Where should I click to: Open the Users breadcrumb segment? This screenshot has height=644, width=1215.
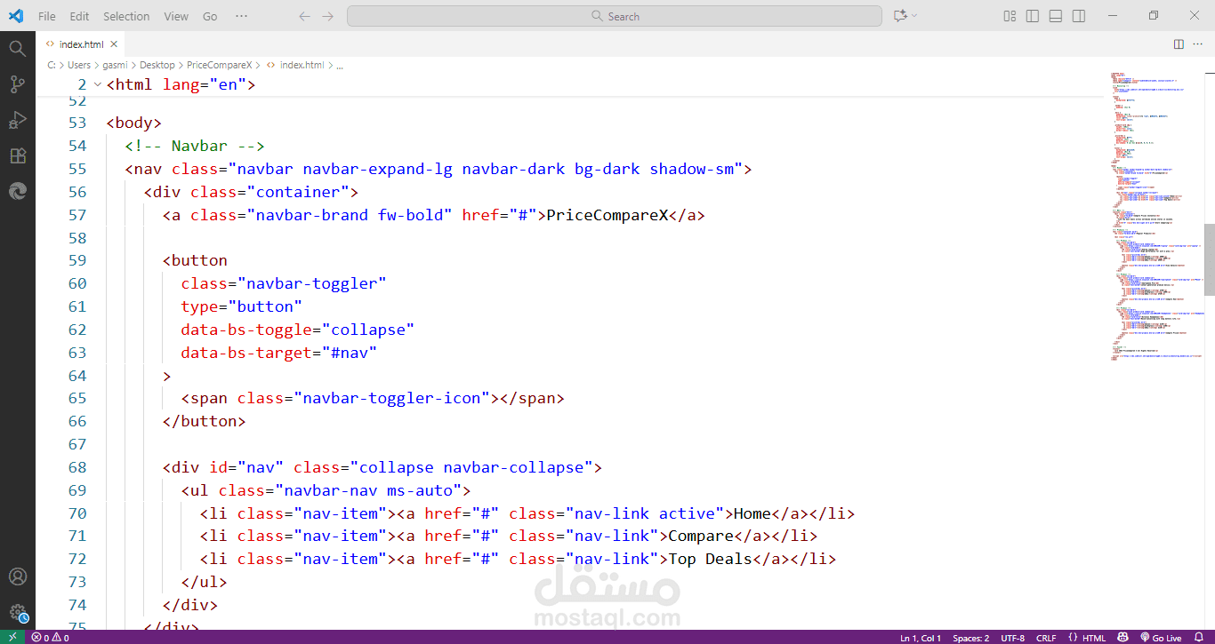(79, 65)
